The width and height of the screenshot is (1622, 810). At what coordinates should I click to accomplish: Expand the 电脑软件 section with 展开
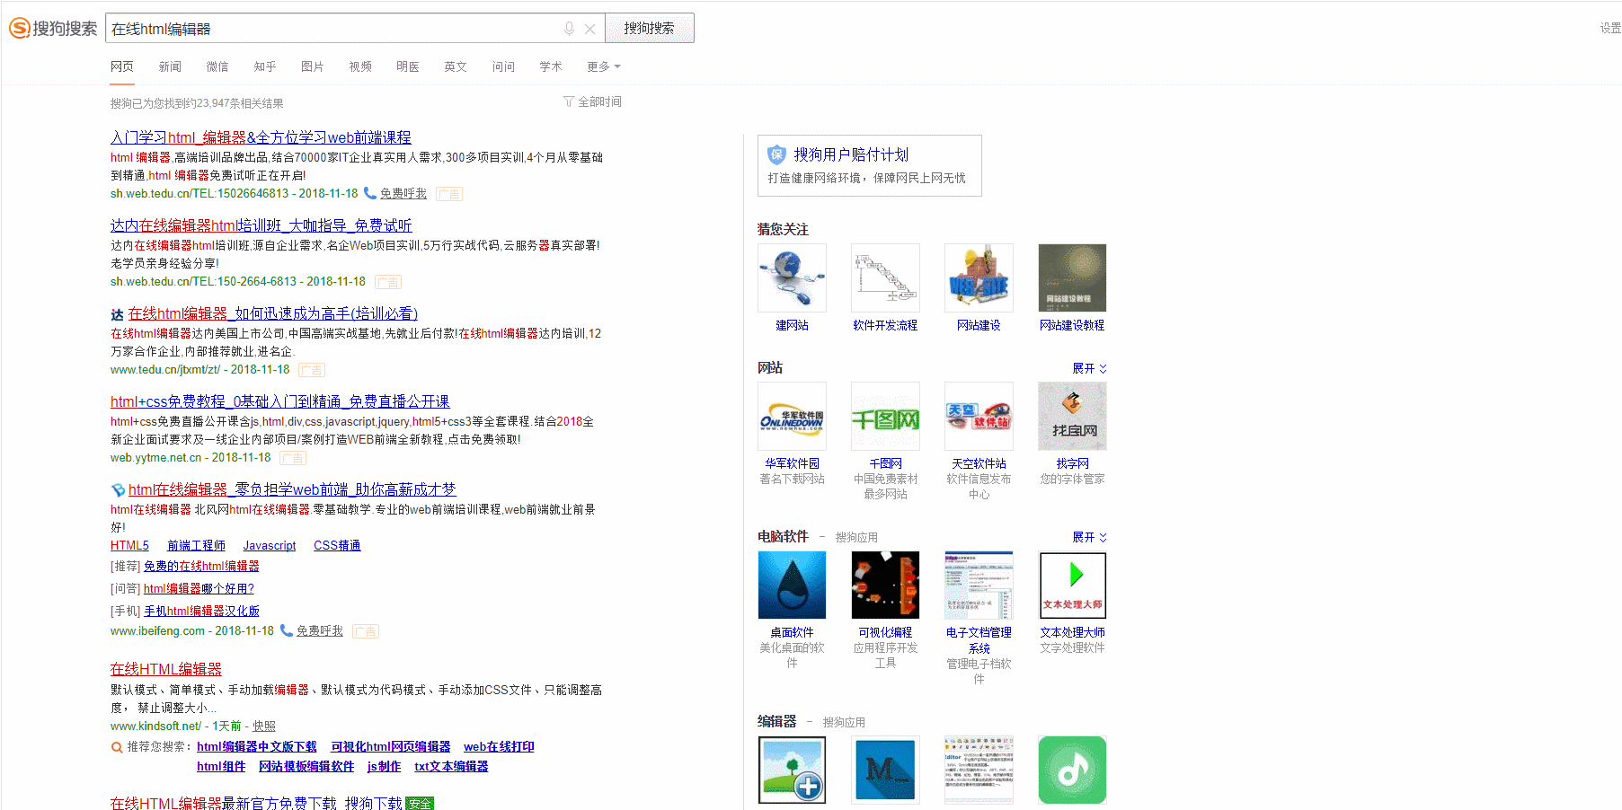pyautogui.click(x=1089, y=538)
